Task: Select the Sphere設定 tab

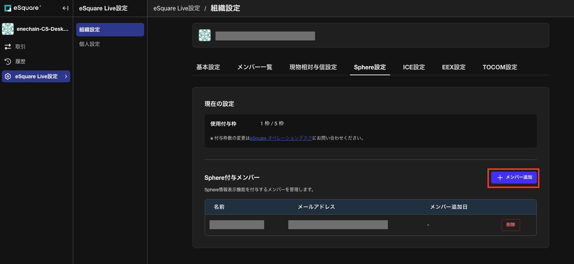Action: [x=370, y=67]
